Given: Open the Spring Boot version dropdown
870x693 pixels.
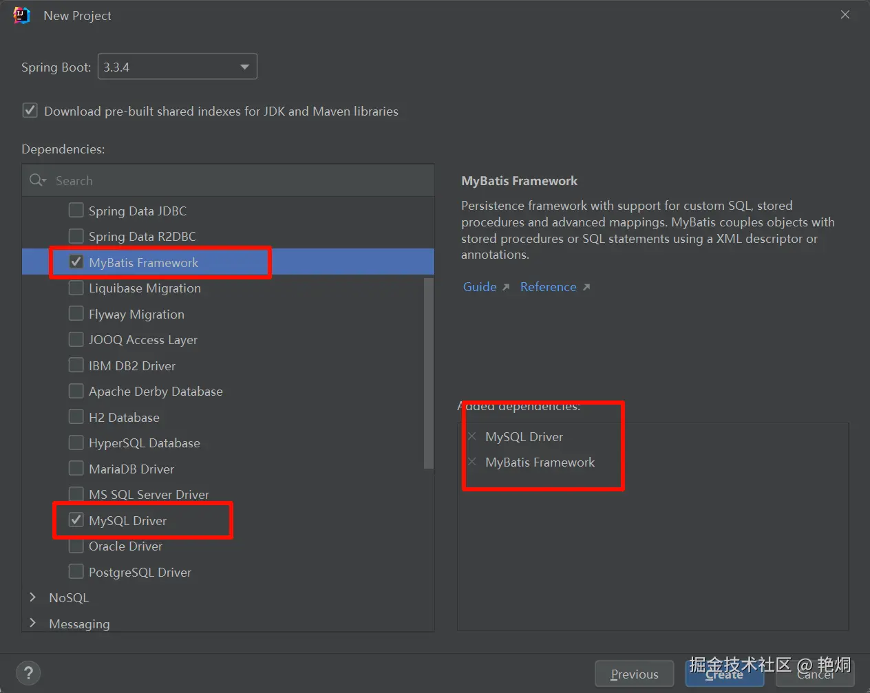Looking at the screenshot, I should click(x=178, y=67).
